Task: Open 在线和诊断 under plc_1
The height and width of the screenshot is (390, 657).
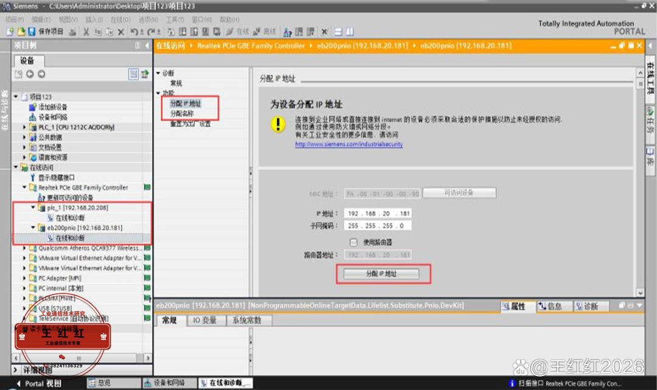Action: click(70, 218)
